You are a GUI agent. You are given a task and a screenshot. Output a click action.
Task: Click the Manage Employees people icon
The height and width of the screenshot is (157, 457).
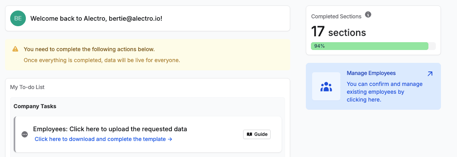pyautogui.click(x=326, y=87)
